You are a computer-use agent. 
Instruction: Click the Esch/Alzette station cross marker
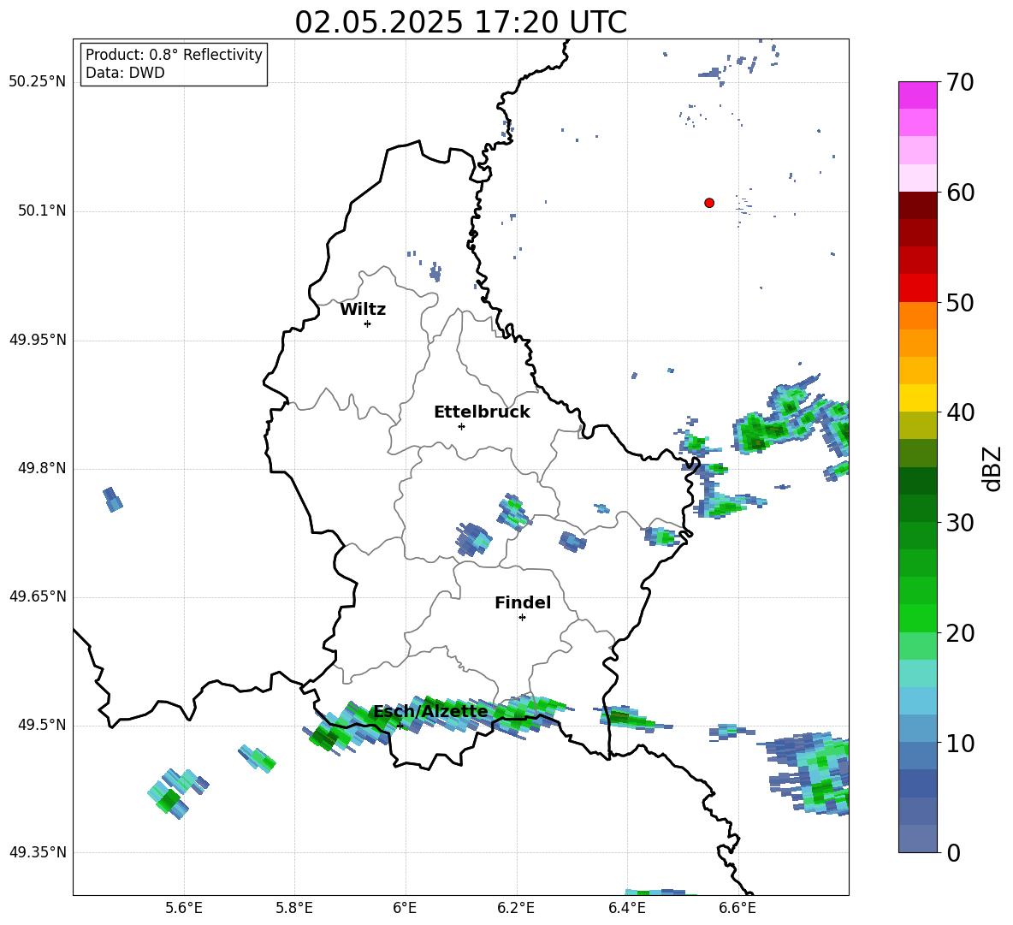[400, 726]
